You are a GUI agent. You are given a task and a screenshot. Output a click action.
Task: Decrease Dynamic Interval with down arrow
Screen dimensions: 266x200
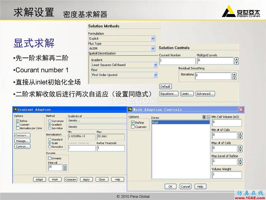point(65,169)
